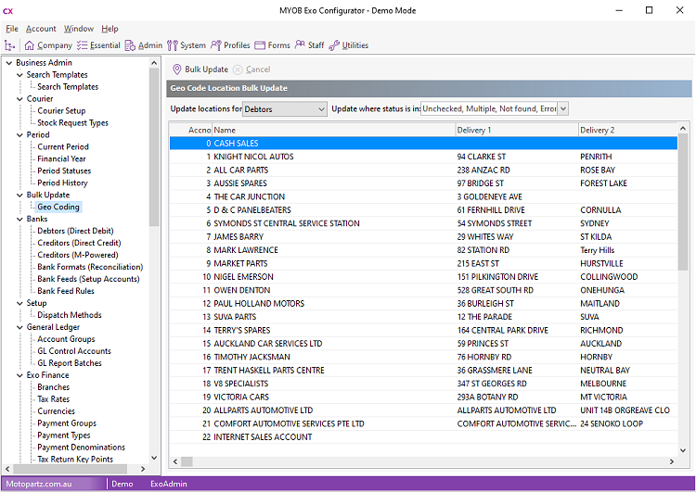The width and height of the screenshot is (696, 492).
Task: Collapse the Exo Finance group
Action: pyautogui.click(x=19, y=375)
